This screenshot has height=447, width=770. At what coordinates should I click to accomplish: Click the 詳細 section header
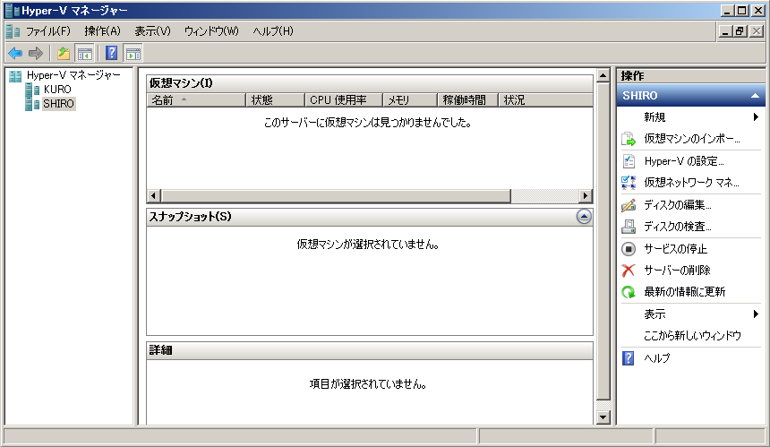click(x=370, y=351)
